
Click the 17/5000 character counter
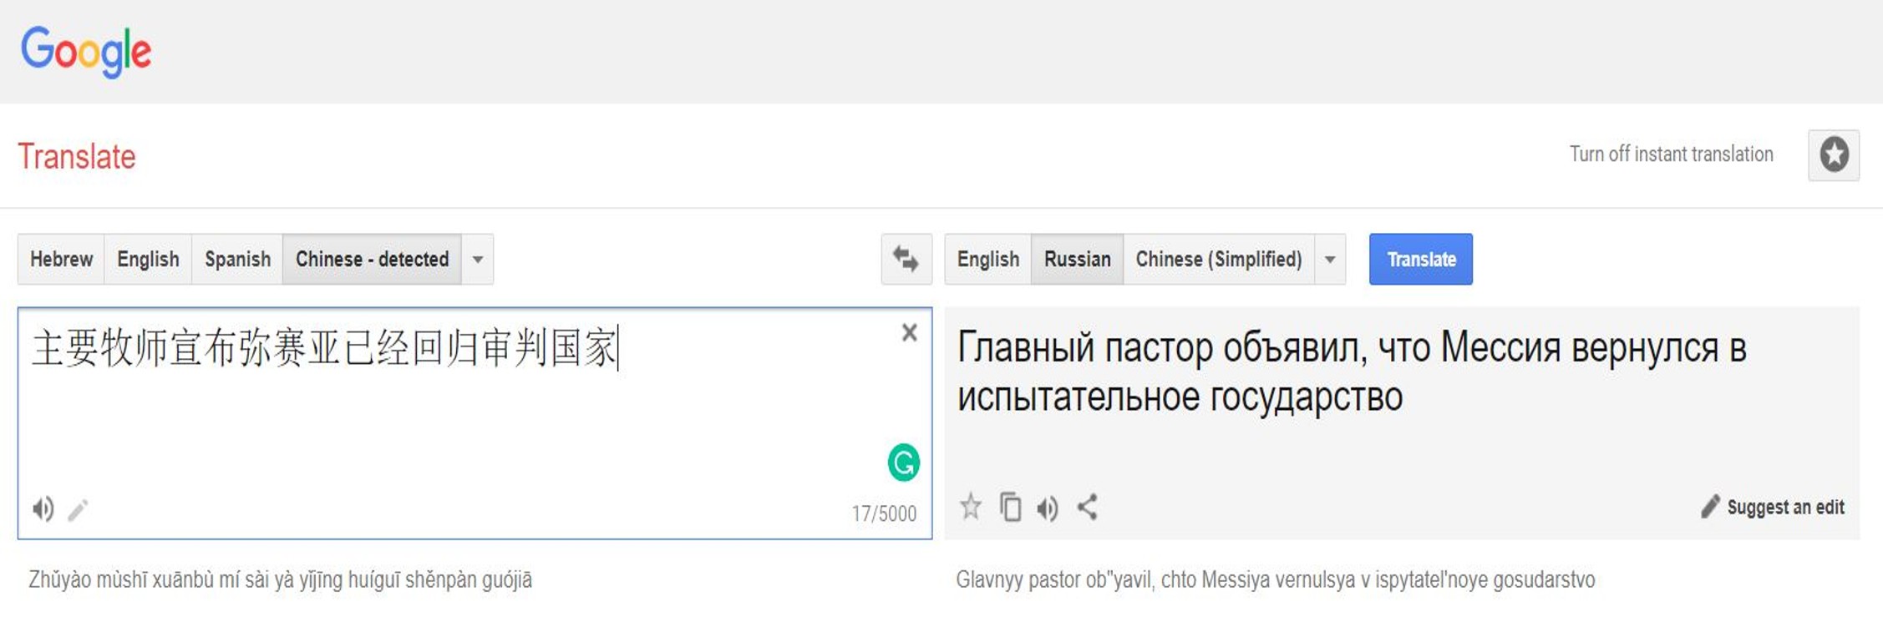tap(884, 513)
